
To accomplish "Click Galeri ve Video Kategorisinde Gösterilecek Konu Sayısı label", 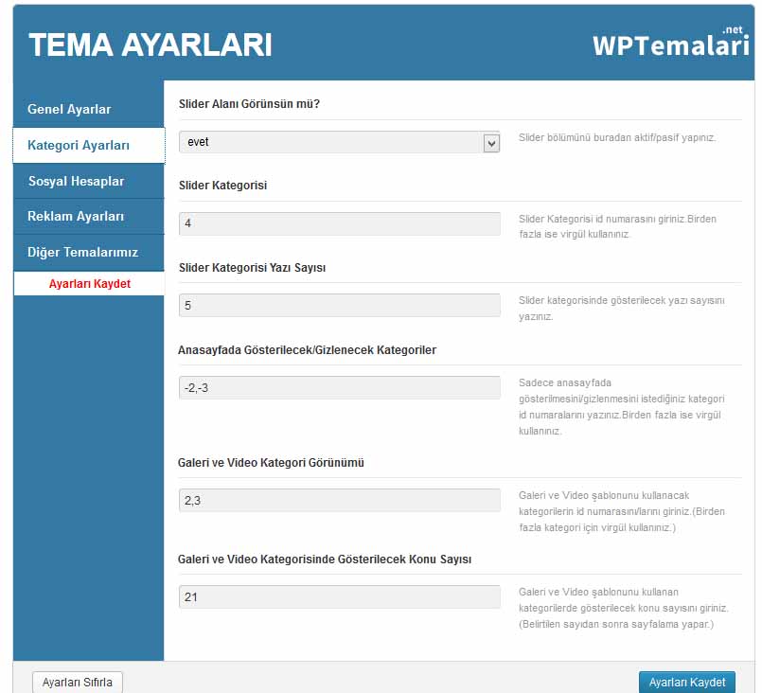I will (x=324, y=560).
